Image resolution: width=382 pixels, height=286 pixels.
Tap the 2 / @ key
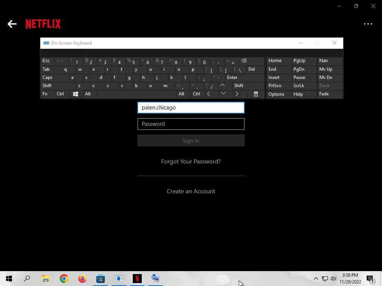(x=90, y=61)
